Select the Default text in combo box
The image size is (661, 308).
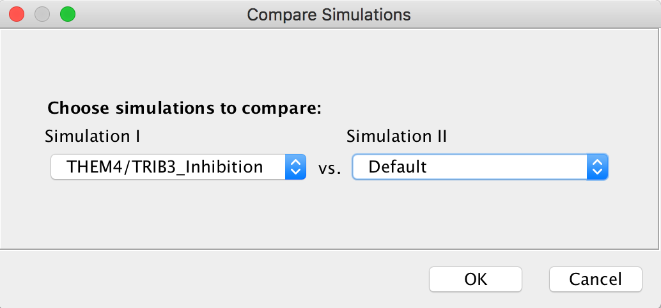[x=398, y=167]
